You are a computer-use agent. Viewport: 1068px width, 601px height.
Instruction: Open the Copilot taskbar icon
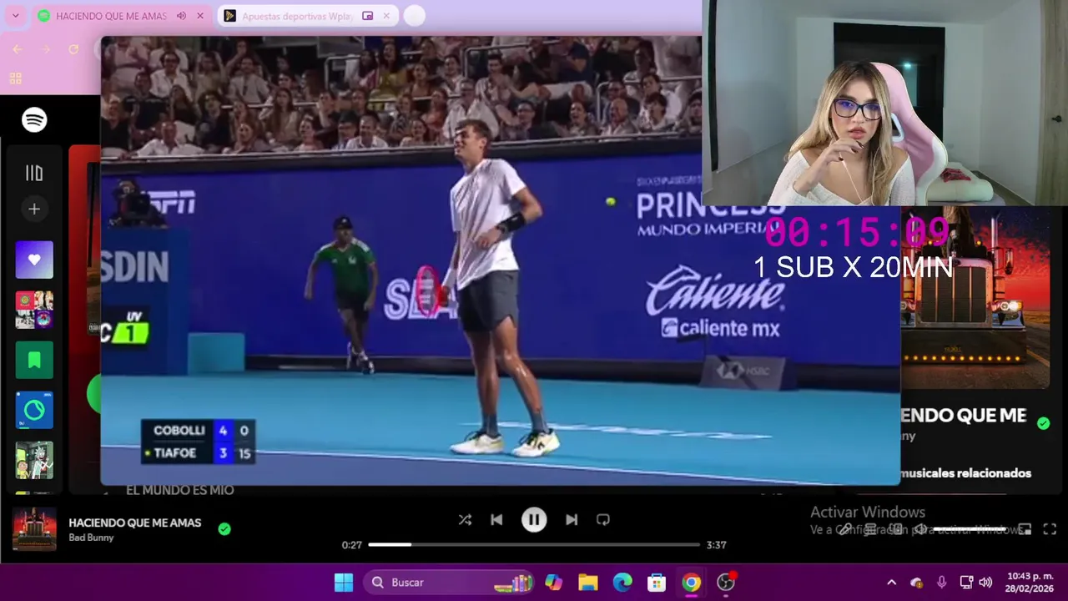coord(553,583)
